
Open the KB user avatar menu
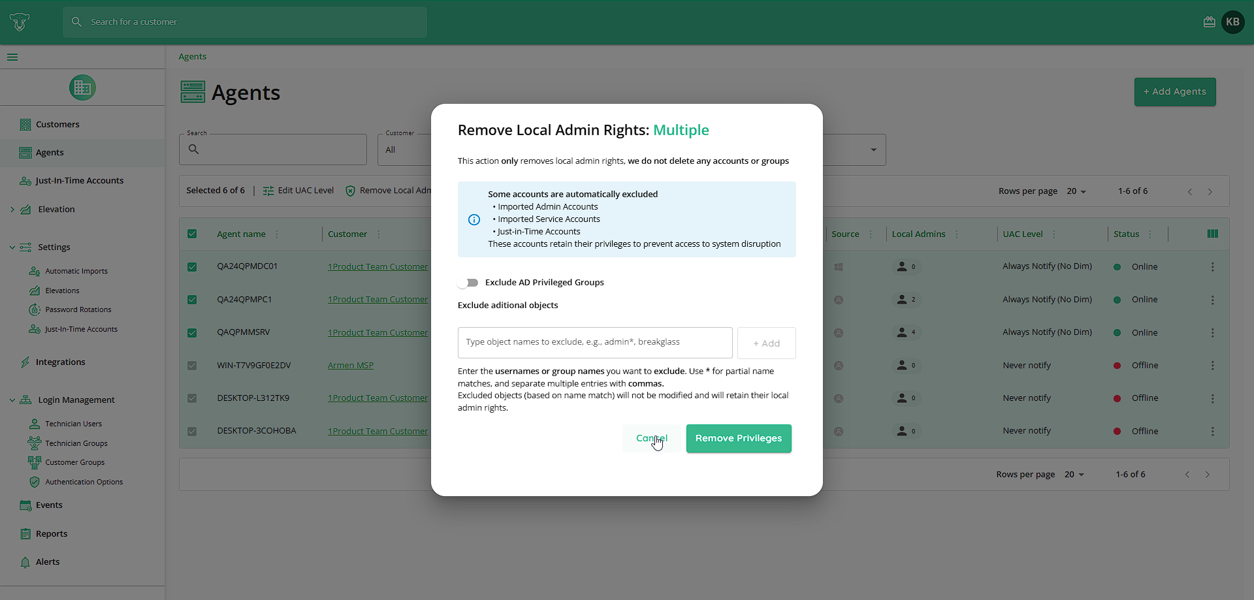pos(1233,22)
